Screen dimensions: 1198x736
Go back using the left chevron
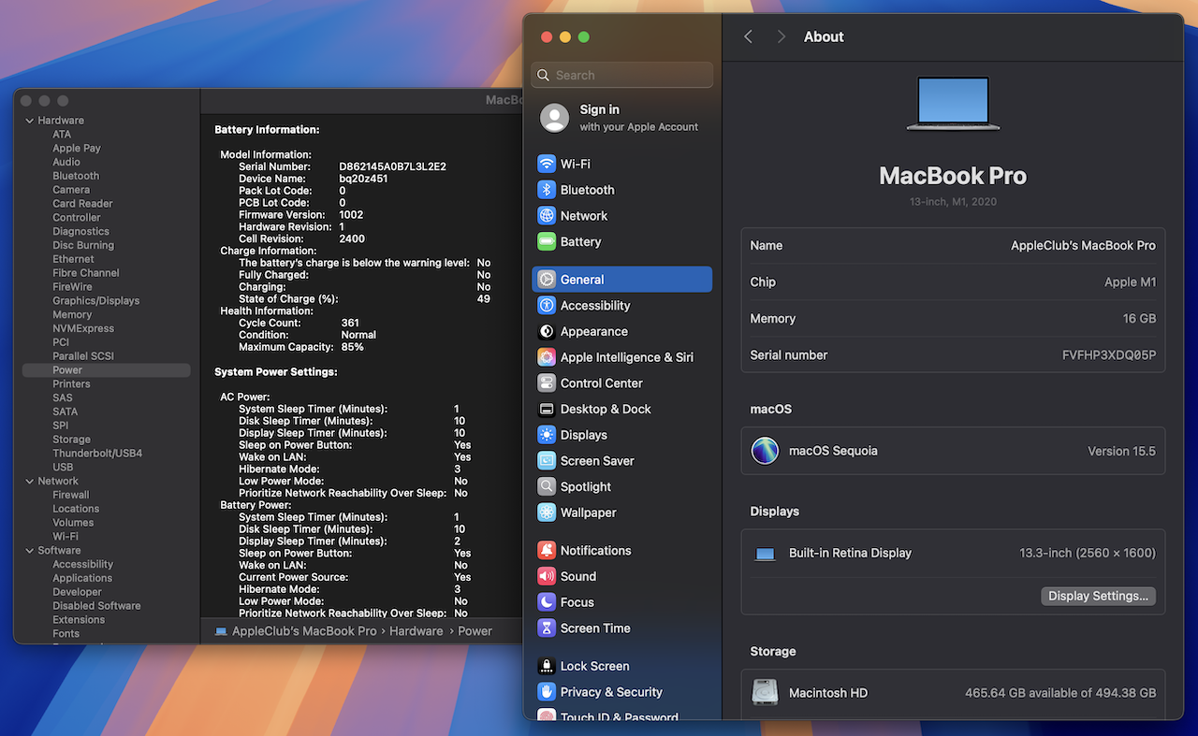point(748,36)
